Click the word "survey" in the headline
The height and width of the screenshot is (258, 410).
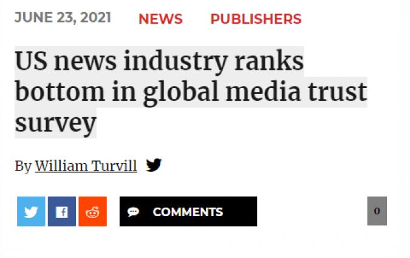tap(55, 124)
